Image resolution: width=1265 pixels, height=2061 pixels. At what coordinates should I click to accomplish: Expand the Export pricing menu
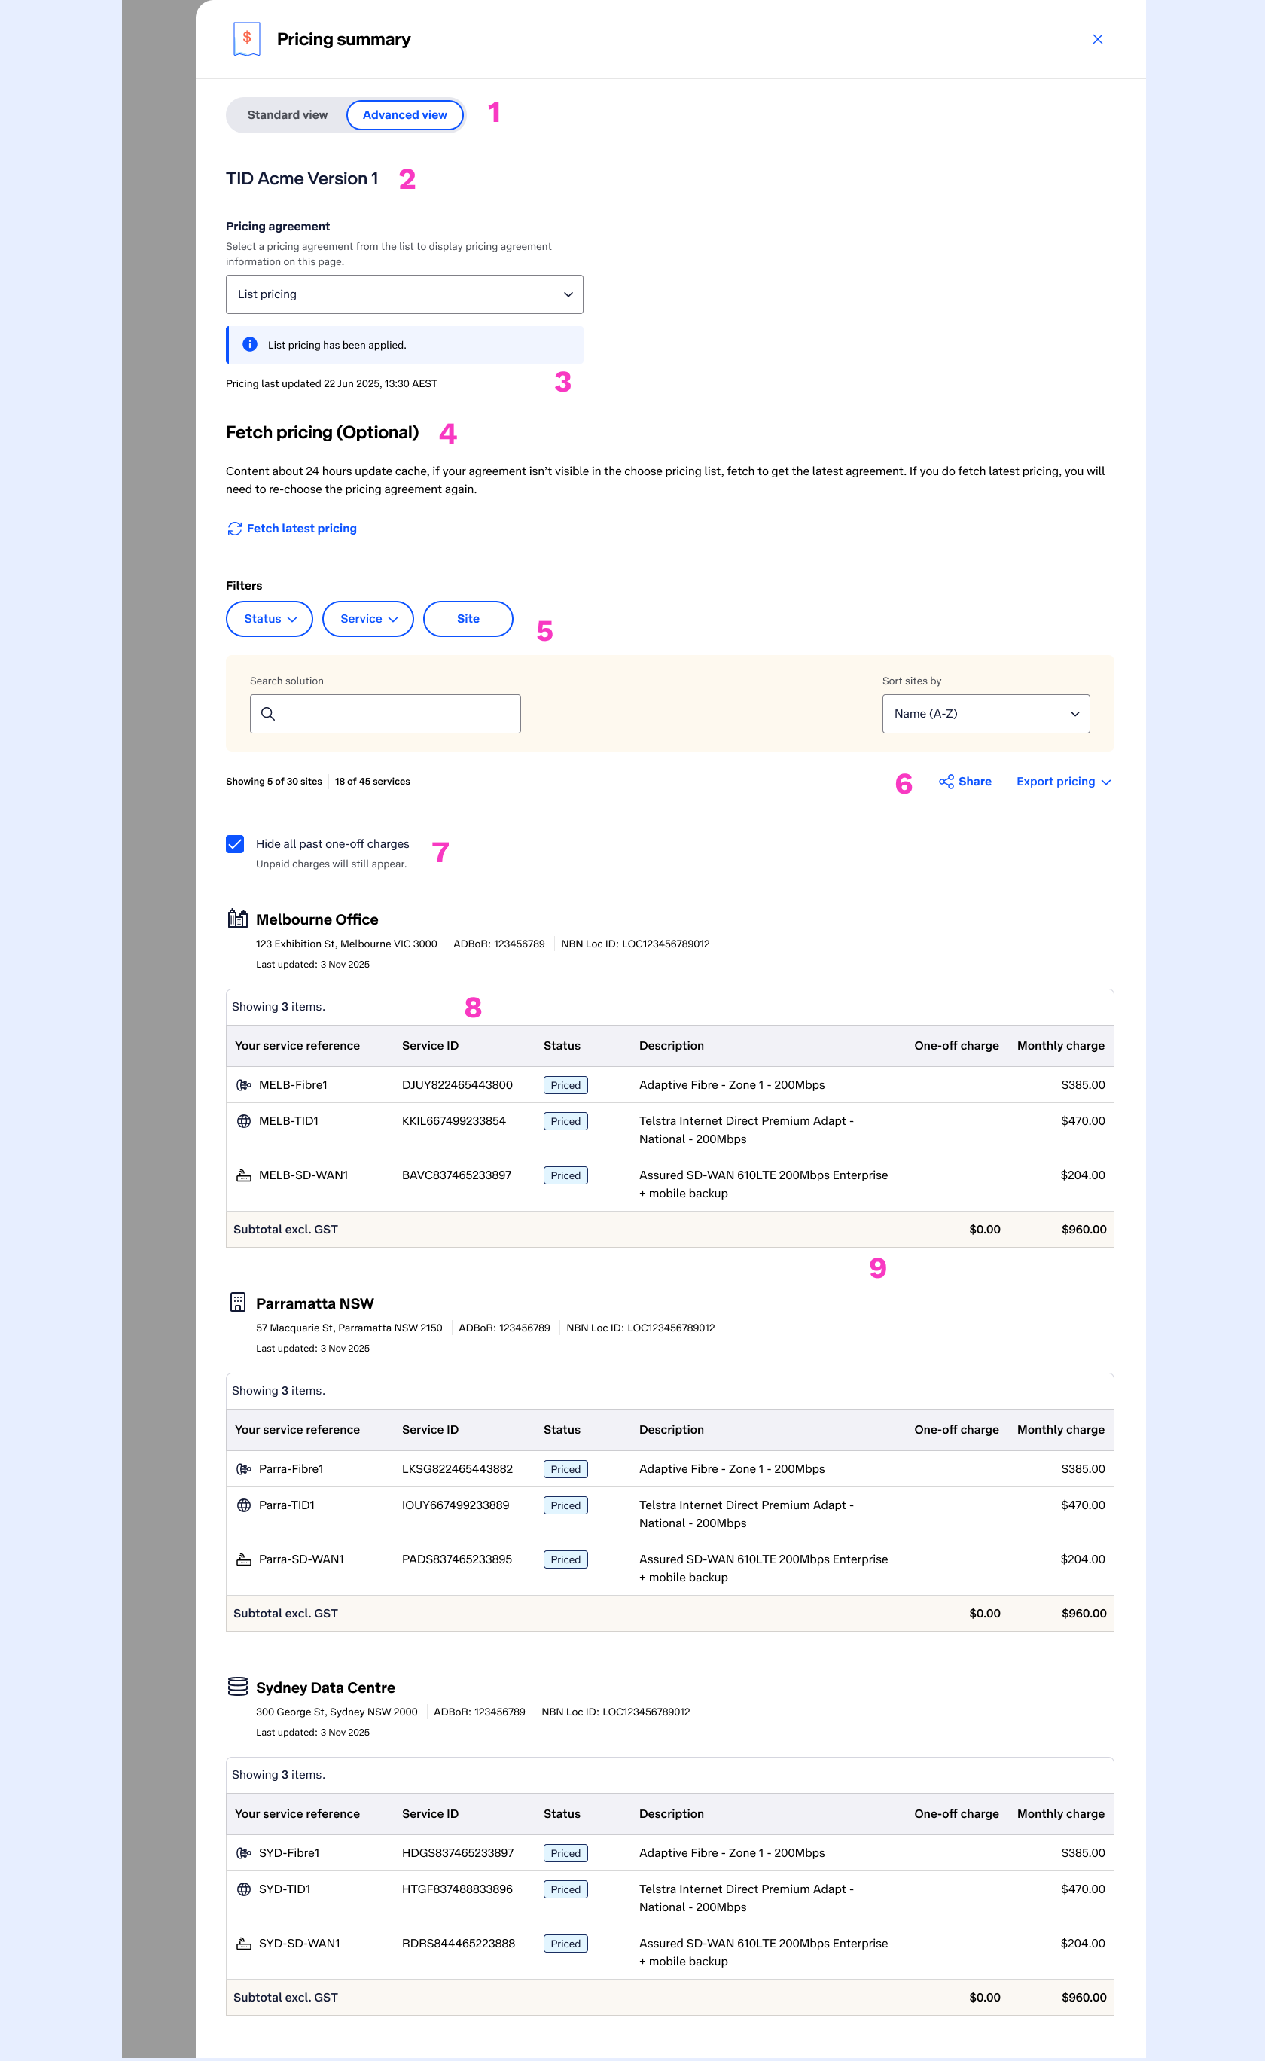1063,781
